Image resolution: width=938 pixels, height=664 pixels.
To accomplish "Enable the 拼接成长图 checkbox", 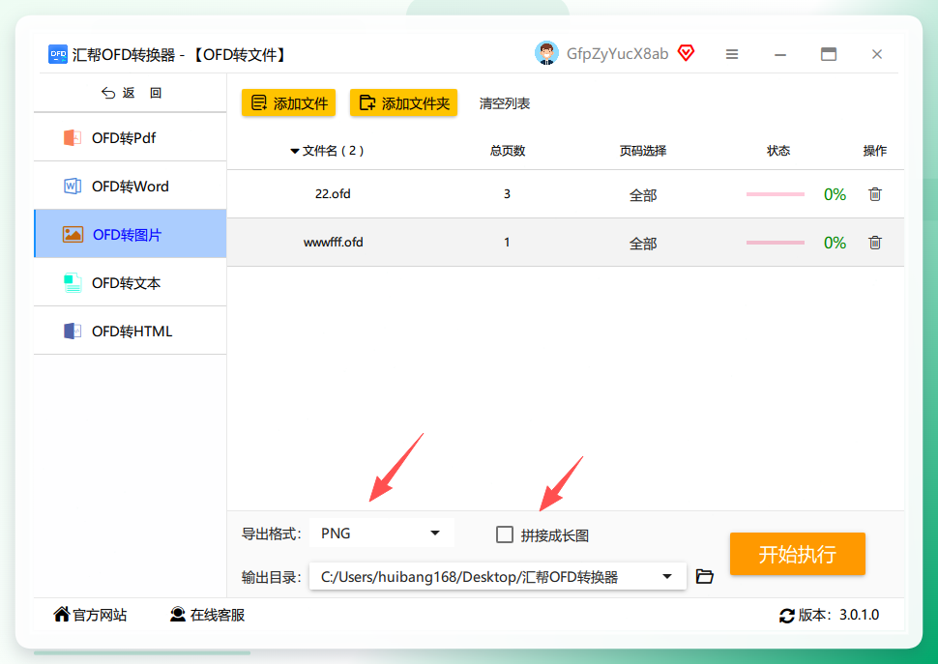I will [x=504, y=534].
